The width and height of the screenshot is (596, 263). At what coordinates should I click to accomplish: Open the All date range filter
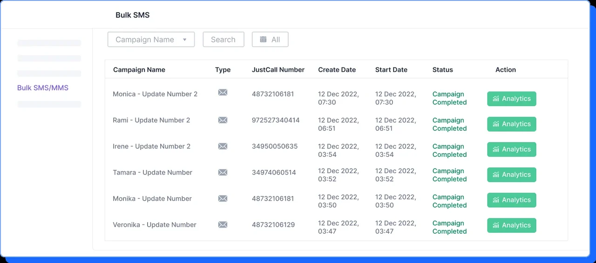pos(270,40)
